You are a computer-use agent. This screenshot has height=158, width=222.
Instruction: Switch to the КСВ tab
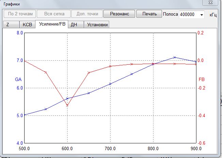tap(27, 25)
